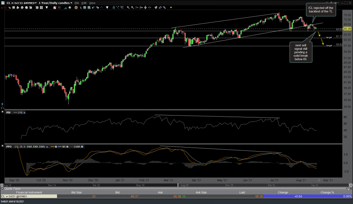The width and height of the screenshot is (353, 204).
Task: Click the undo arrow icon
Action: coord(93,8)
